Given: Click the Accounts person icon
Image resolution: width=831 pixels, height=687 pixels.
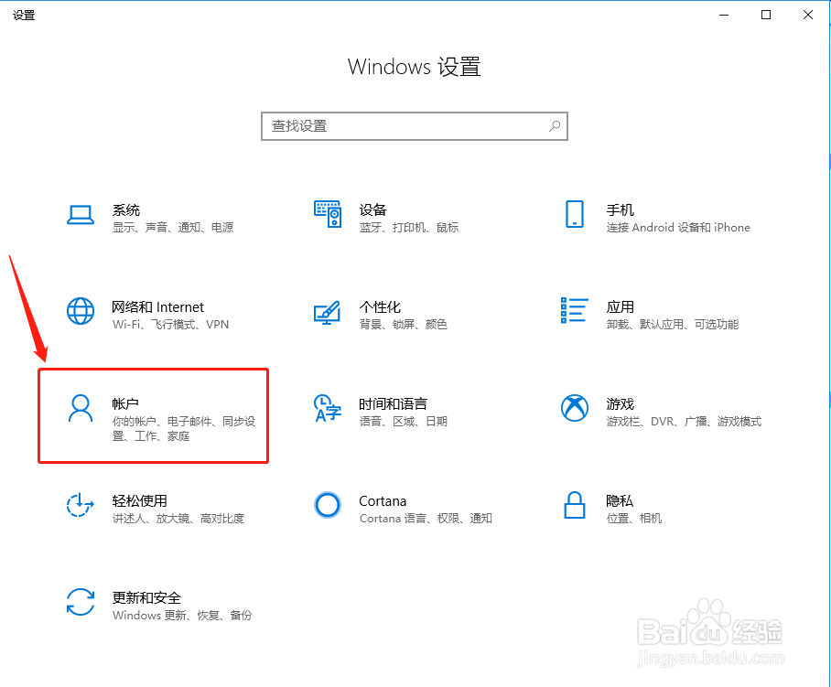Looking at the screenshot, I should tap(81, 408).
